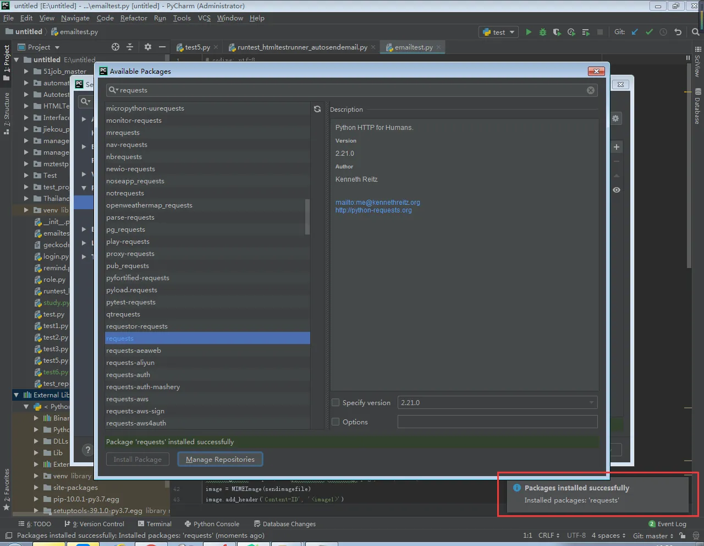704x546 pixels.
Task: Select micropython-uurequests in package list
Action: click(207, 108)
